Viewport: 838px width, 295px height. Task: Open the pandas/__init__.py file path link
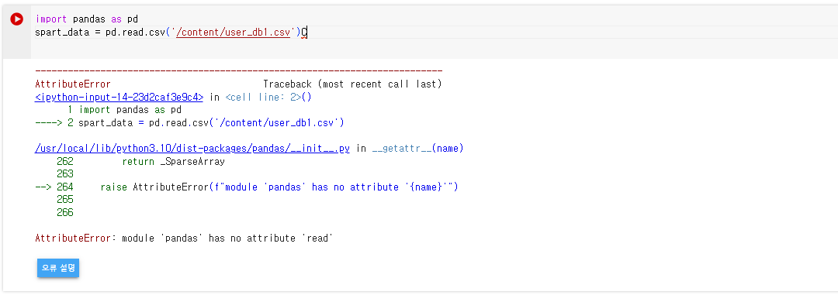(x=192, y=149)
